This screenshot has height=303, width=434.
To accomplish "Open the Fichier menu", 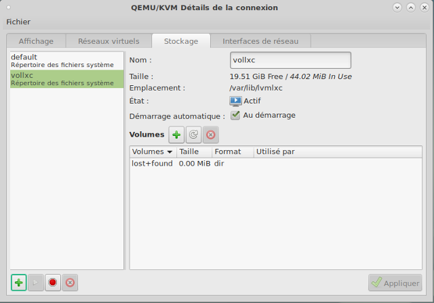I will click(18, 22).
